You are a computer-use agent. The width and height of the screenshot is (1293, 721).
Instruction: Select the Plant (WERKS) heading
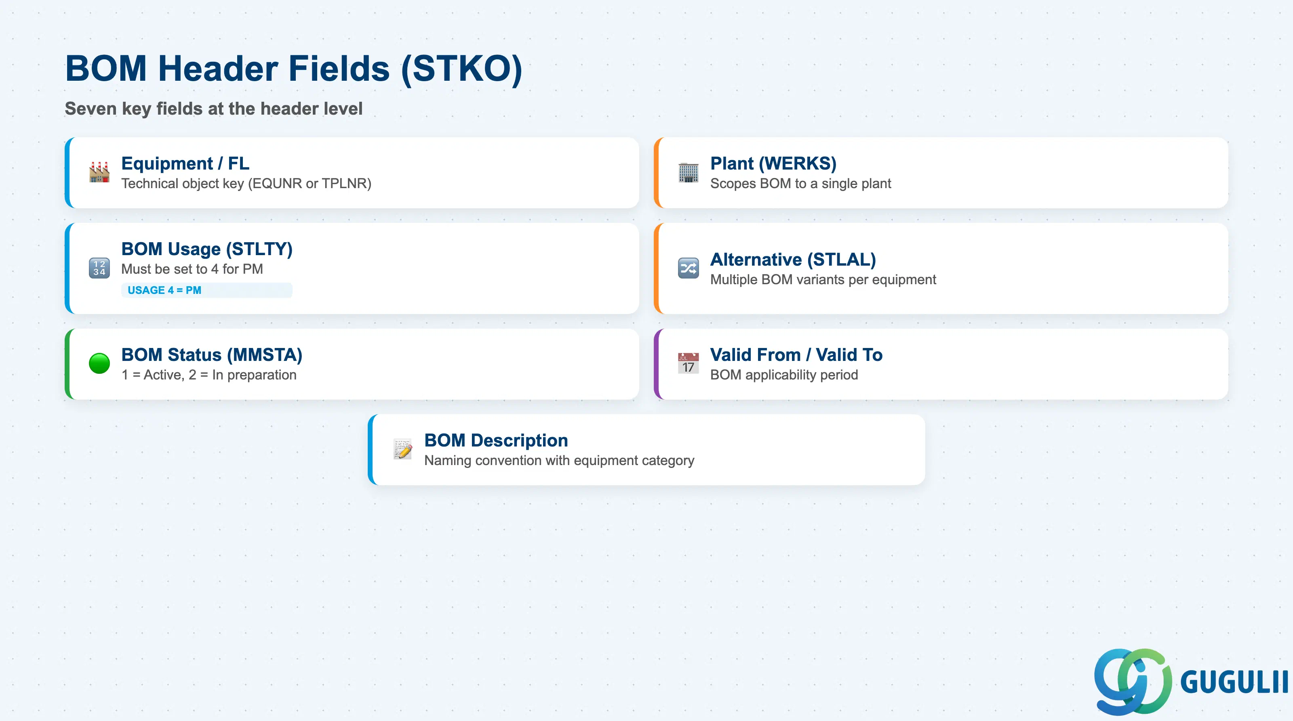[773, 163]
